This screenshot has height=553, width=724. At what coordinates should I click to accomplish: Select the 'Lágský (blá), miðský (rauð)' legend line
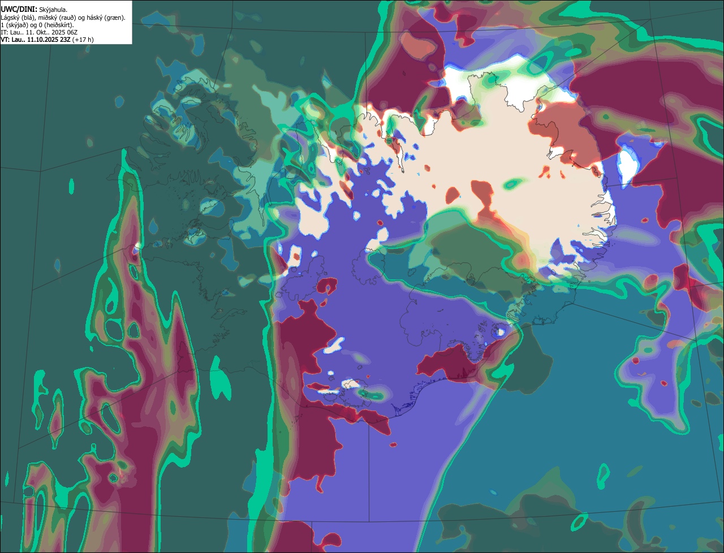tap(63, 18)
